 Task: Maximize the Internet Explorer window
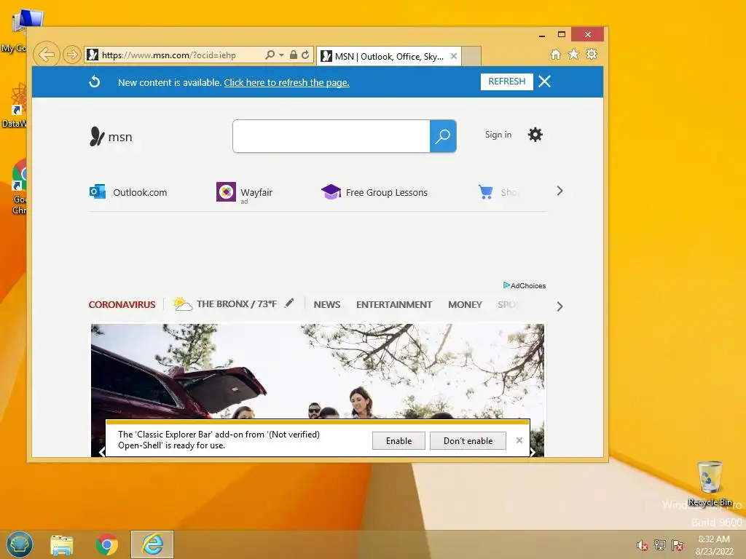click(x=562, y=34)
